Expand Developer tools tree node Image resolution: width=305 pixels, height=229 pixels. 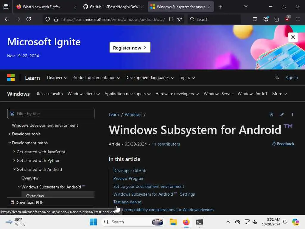(x=9, y=134)
